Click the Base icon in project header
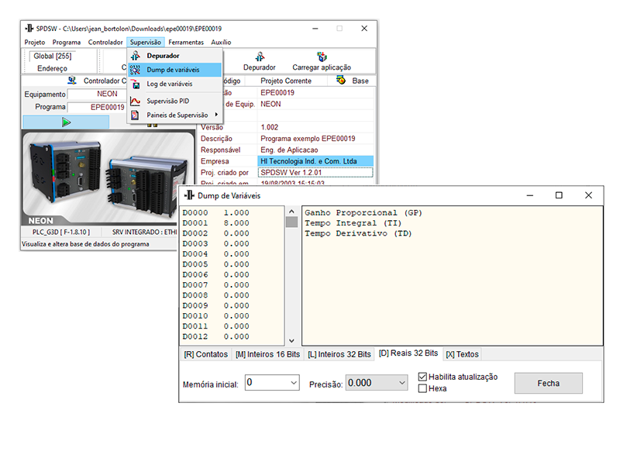Image resolution: width=620 pixels, height=465 pixels. pyautogui.click(x=341, y=81)
